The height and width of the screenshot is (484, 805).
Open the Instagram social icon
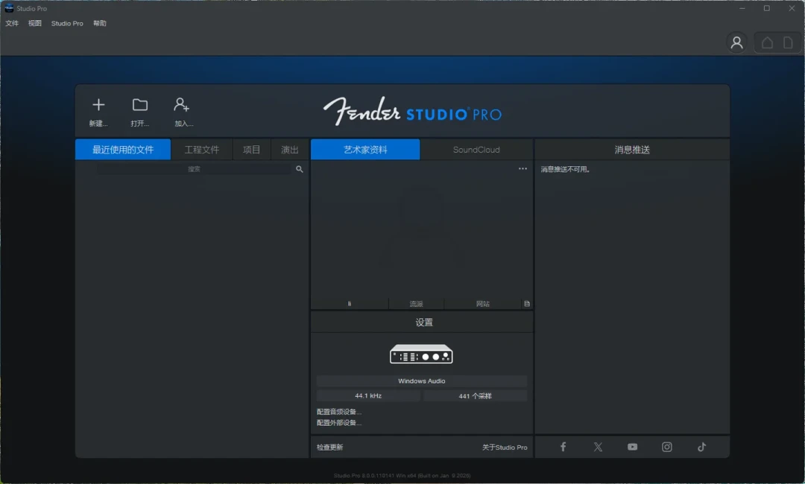pos(667,447)
